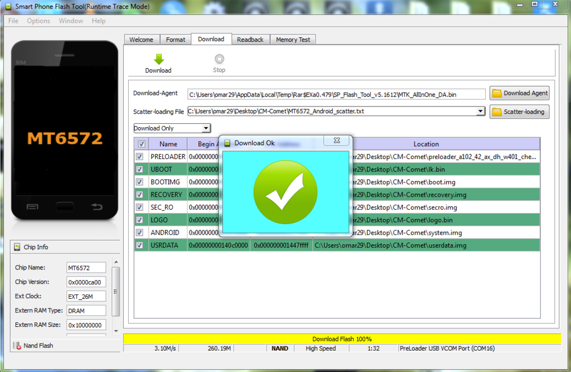Click the NAND status bar entry
The width and height of the screenshot is (571, 372).
point(280,349)
